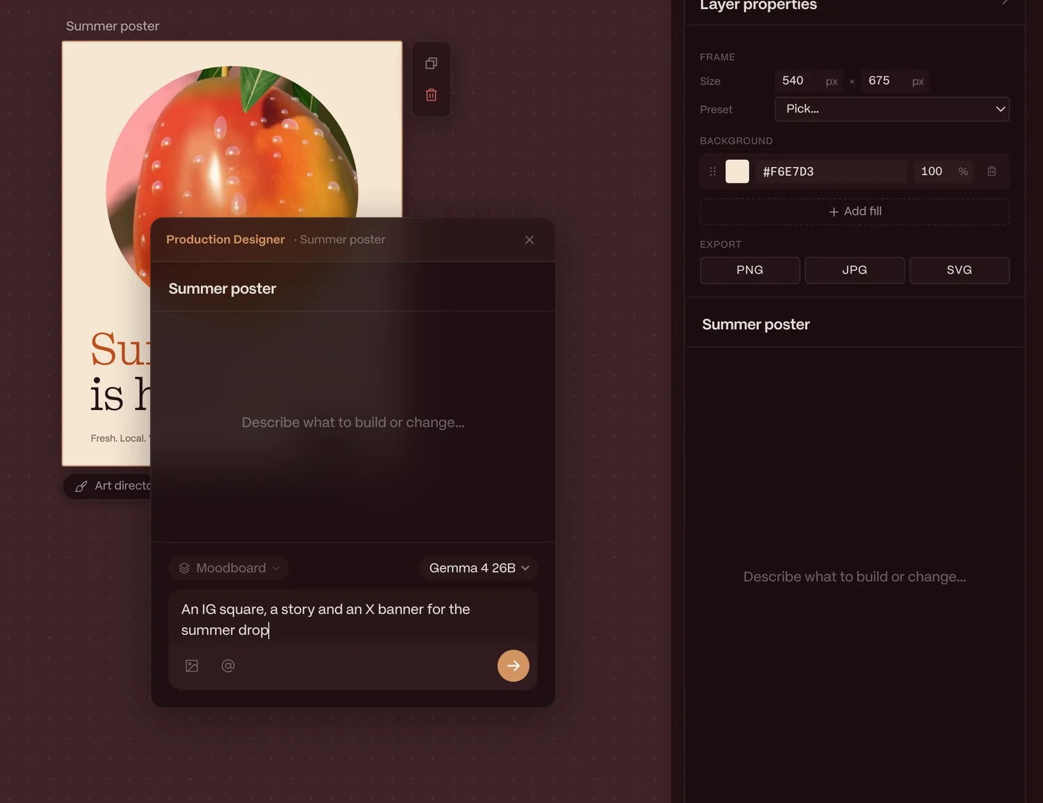This screenshot has height=803, width=1043.
Task: Click the Production Designer heading
Action: click(225, 240)
